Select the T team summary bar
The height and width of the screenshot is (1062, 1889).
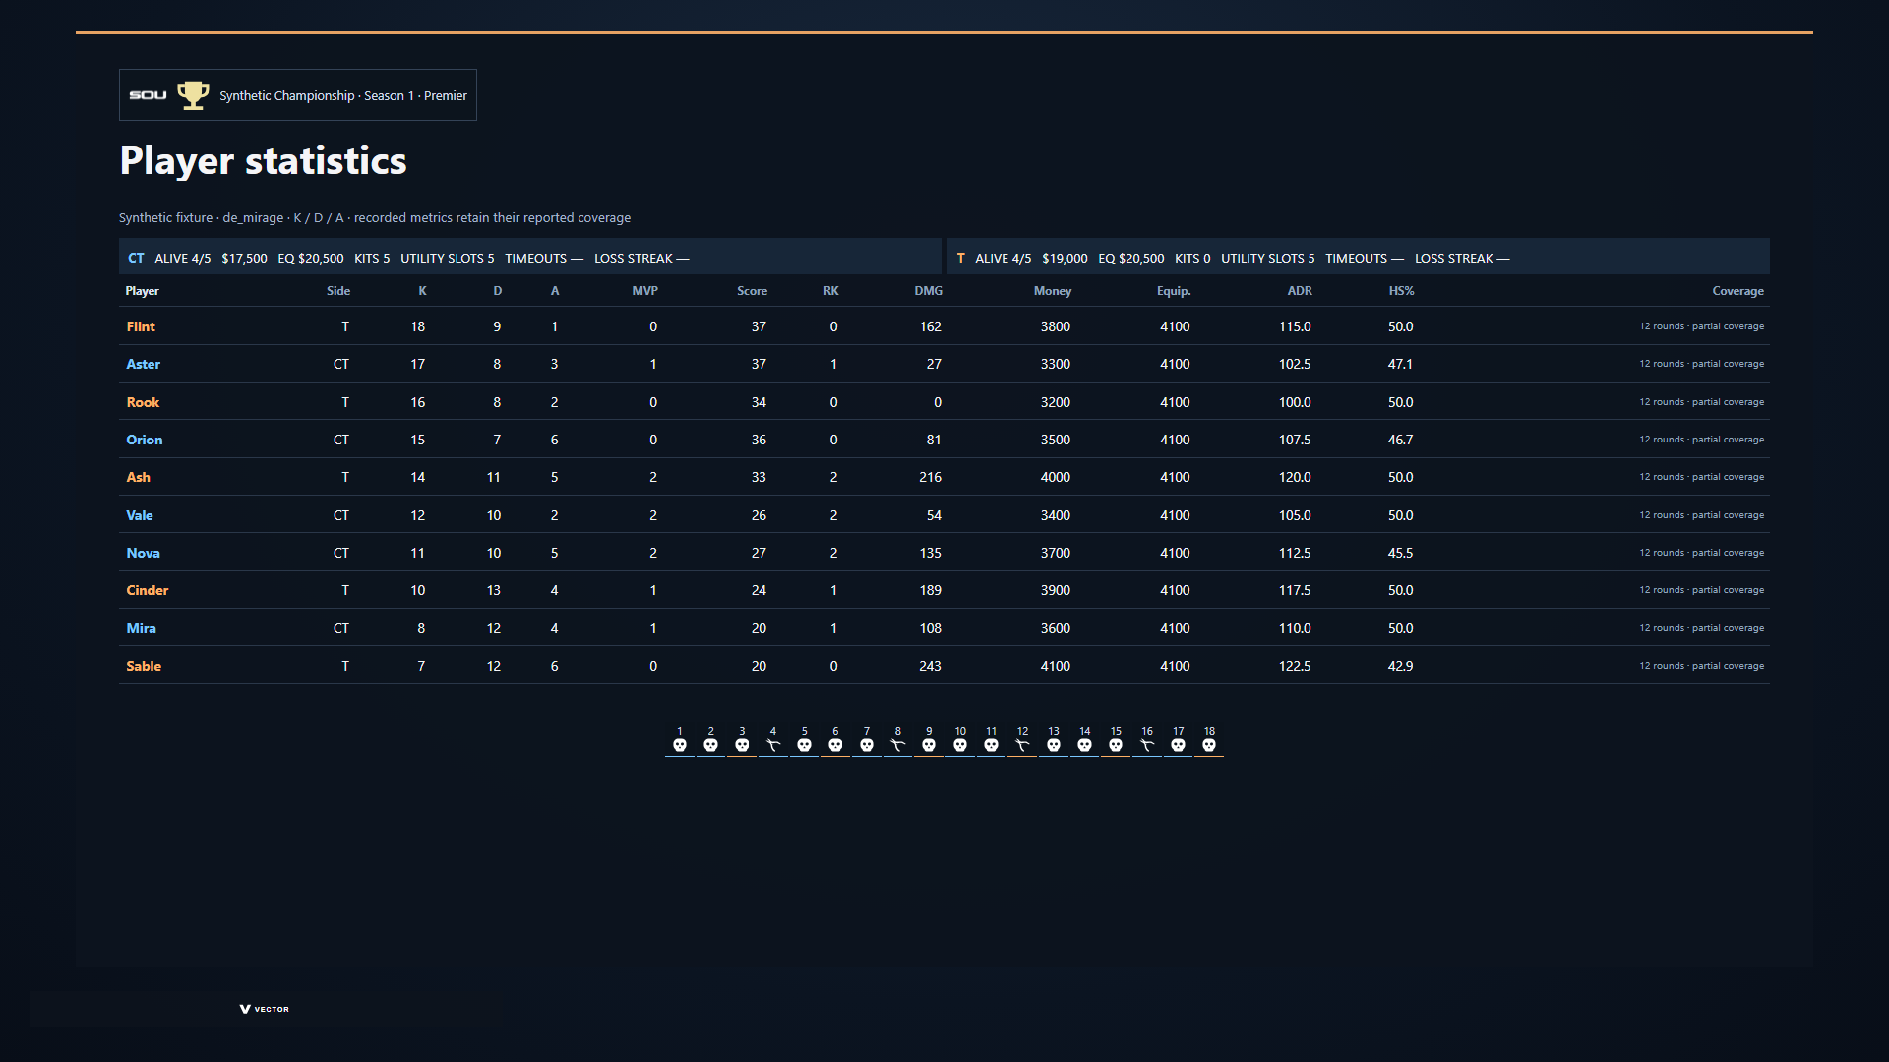click(1359, 257)
